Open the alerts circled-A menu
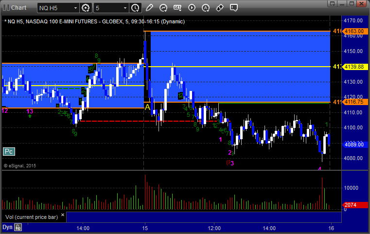 206,8
